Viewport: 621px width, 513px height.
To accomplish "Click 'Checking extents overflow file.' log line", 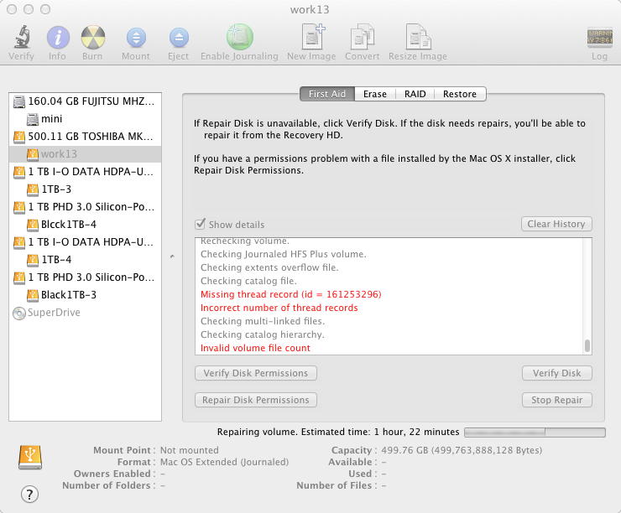I will point(269,267).
